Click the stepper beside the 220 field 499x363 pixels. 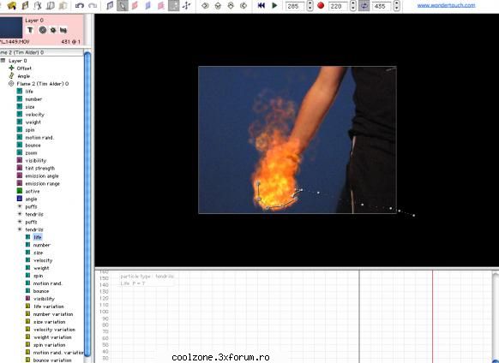(353, 6)
